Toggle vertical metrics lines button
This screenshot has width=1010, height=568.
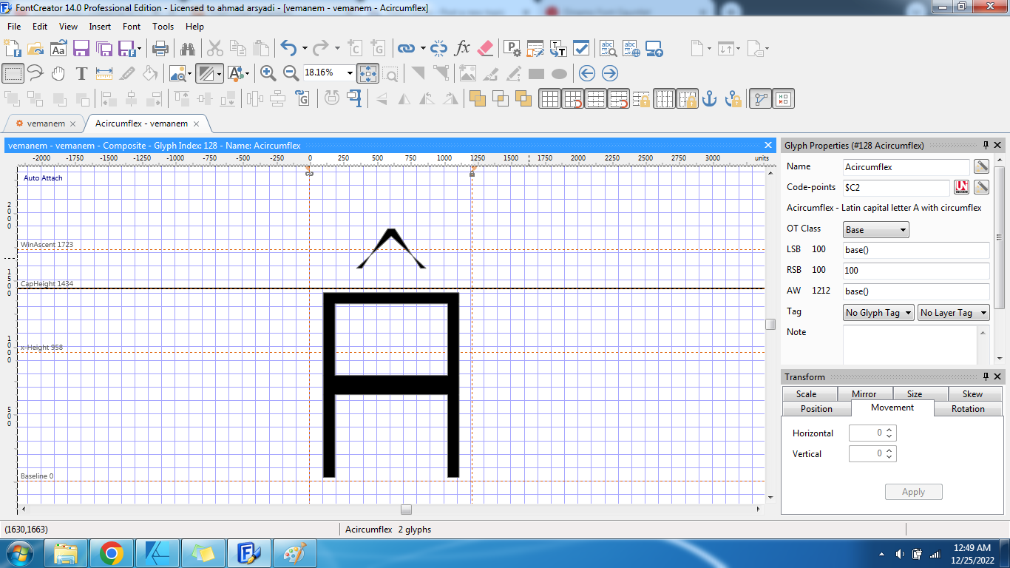664,98
